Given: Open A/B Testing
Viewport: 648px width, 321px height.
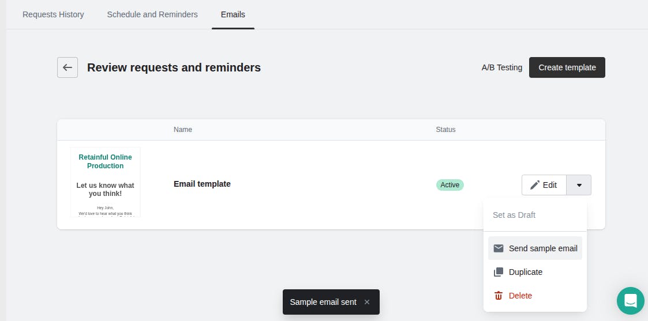Looking at the screenshot, I should [501, 67].
